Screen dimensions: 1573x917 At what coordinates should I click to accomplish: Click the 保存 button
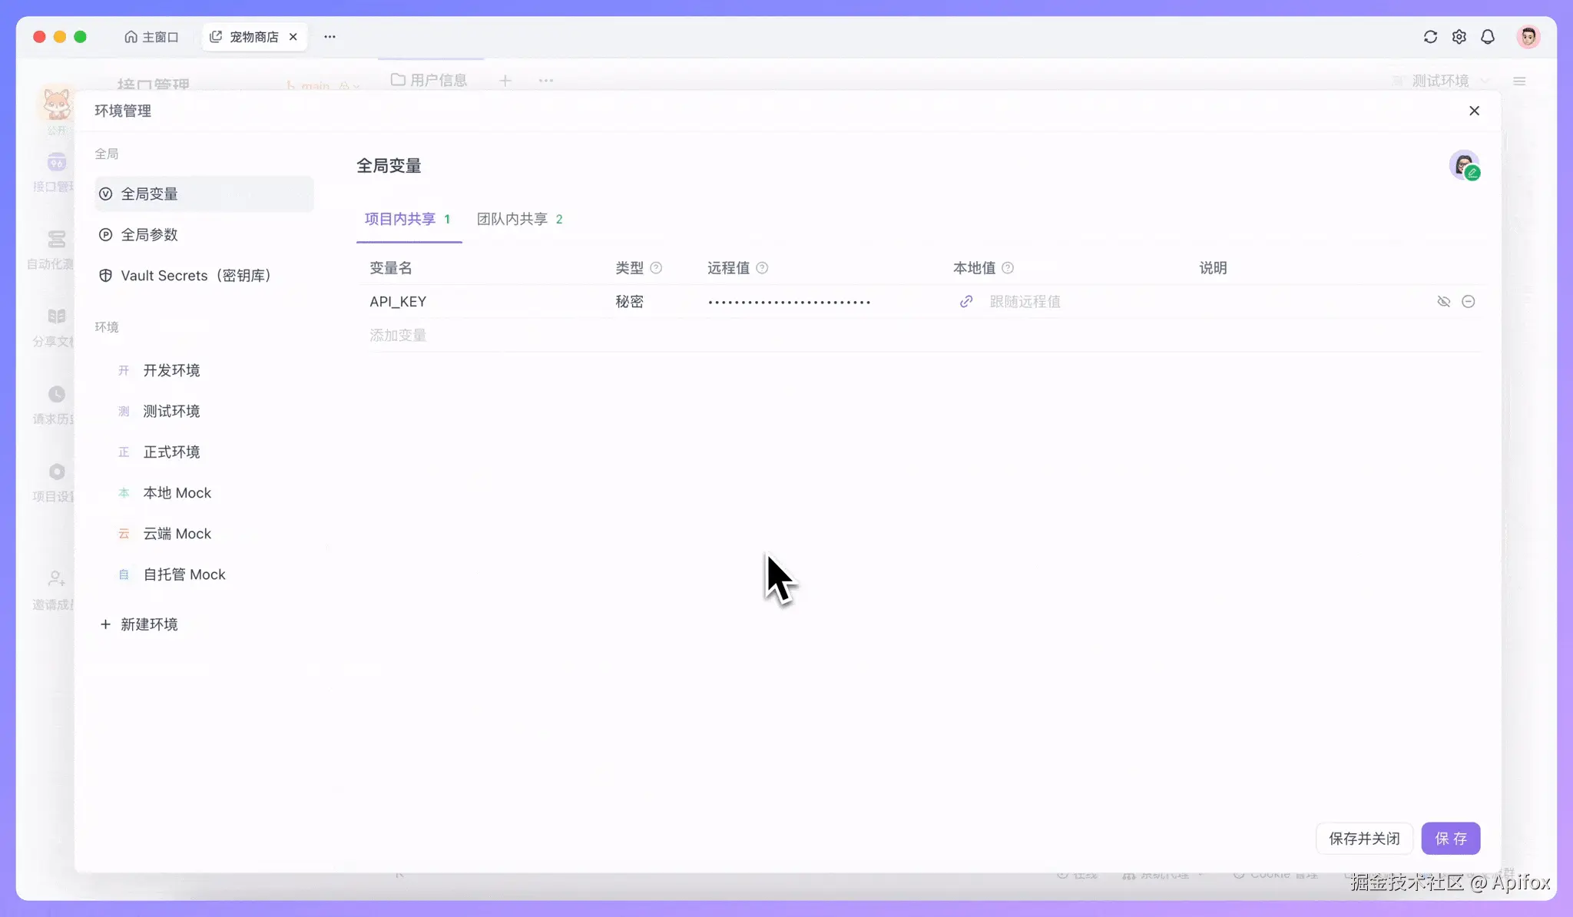pos(1450,839)
